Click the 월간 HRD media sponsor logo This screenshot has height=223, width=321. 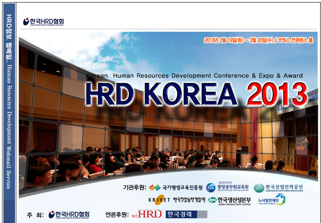tap(149, 214)
